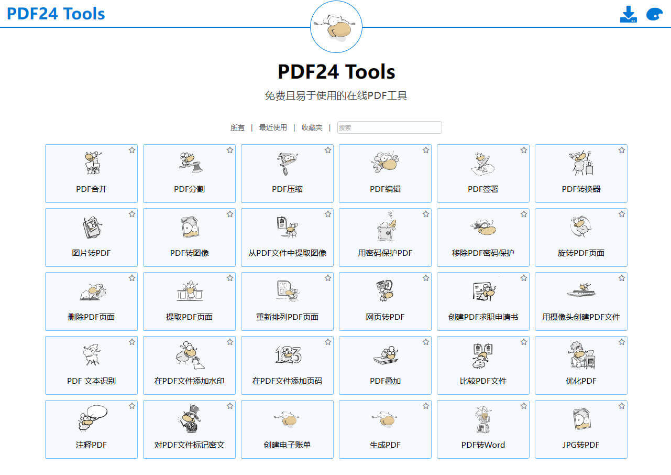Toggle the favorite star on PDF分割

pyautogui.click(x=230, y=150)
